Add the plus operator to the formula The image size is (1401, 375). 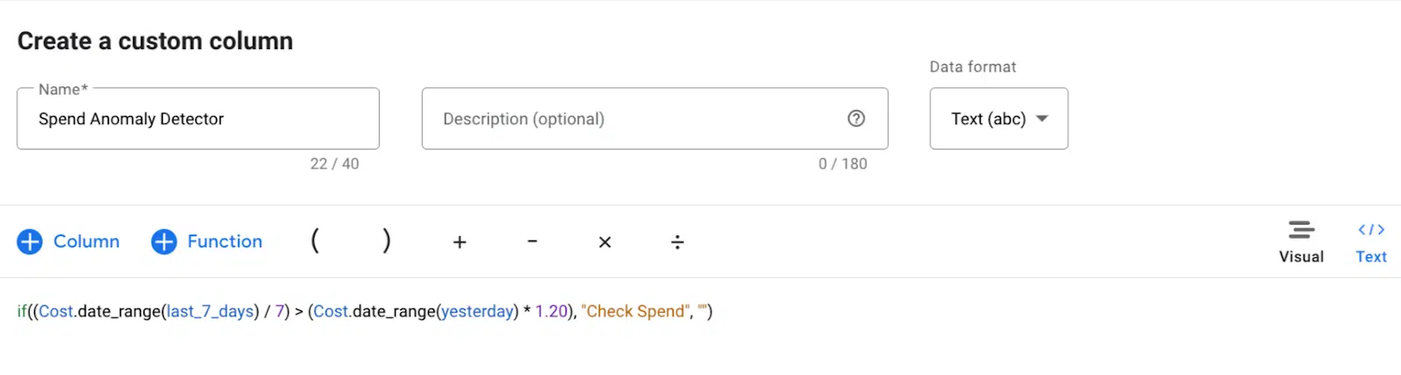tap(460, 242)
